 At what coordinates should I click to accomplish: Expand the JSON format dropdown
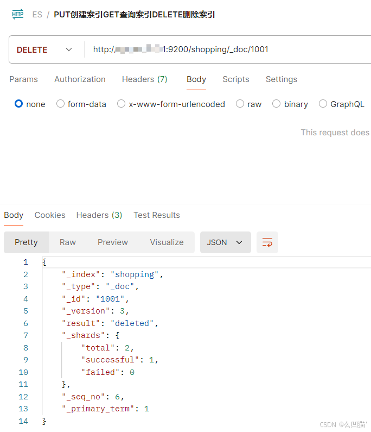(225, 242)
